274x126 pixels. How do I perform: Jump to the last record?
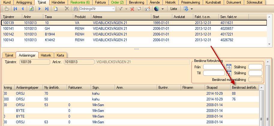pyautogui.click(x=47, y=9)
